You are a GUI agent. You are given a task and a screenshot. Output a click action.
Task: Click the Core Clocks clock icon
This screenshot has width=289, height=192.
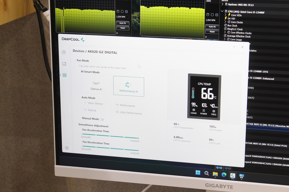229,22
